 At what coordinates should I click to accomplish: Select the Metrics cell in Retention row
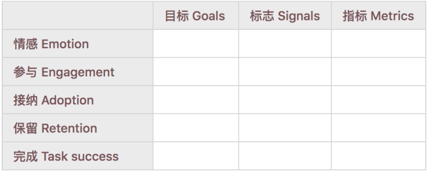coord(378,128)
